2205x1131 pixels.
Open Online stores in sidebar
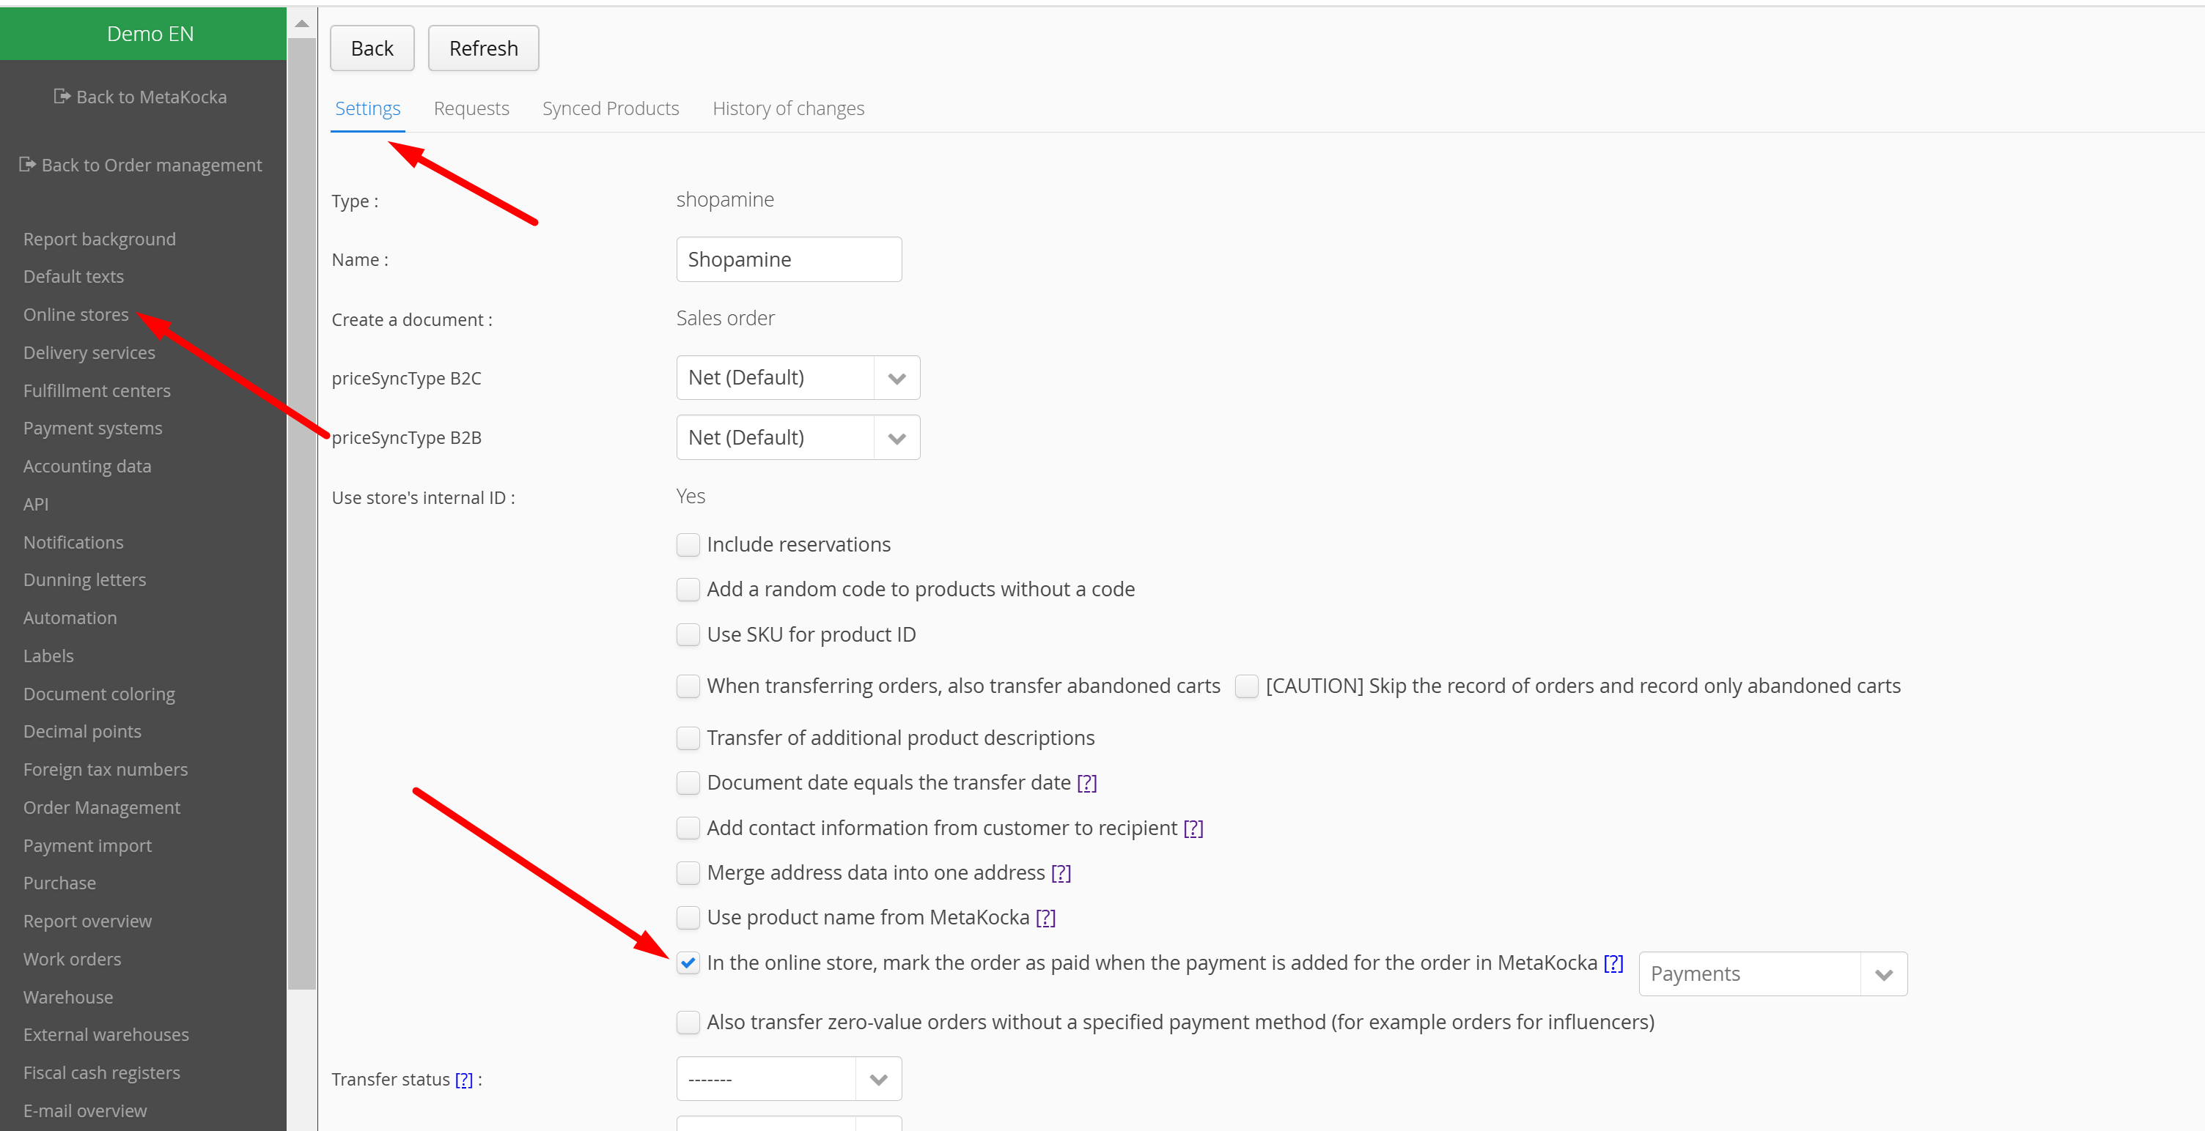[x=76, y=315]
